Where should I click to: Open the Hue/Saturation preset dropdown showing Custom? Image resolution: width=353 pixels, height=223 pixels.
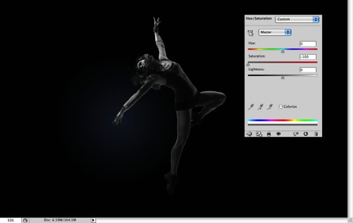pos(297,19)
